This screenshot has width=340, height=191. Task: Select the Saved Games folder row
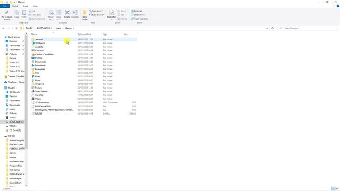(84, 91)
